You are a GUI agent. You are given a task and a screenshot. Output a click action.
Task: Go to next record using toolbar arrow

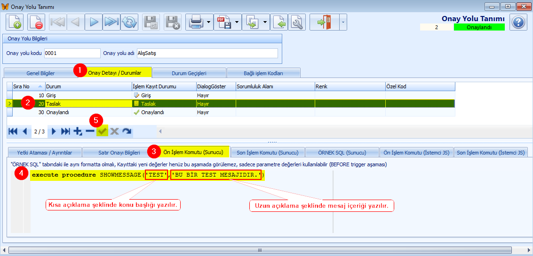94,22
